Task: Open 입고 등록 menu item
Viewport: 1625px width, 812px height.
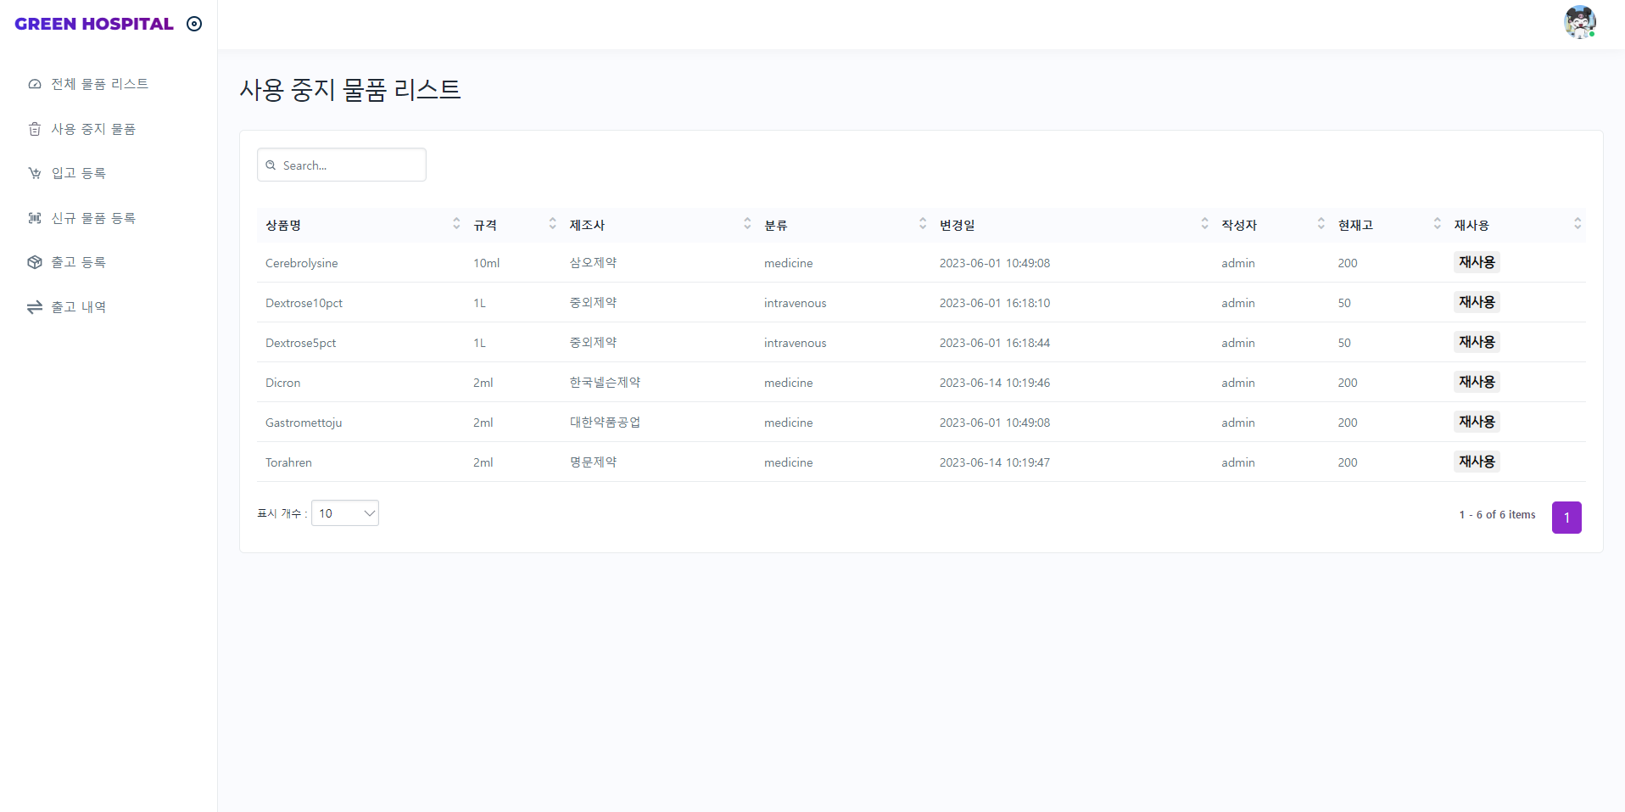Action: pyautogui.click(x=79, y=173)
